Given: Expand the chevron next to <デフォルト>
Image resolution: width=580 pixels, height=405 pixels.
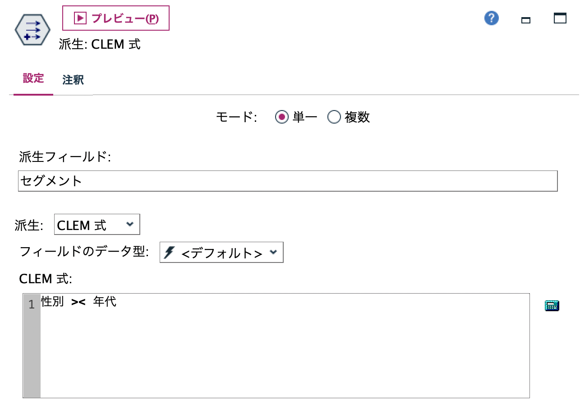Looking at the screenshot, I should click(273, 253).
